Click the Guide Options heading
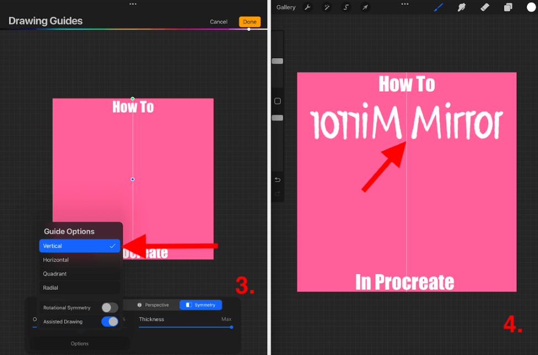Screen dimensions: 538x355 click(69, 231)
